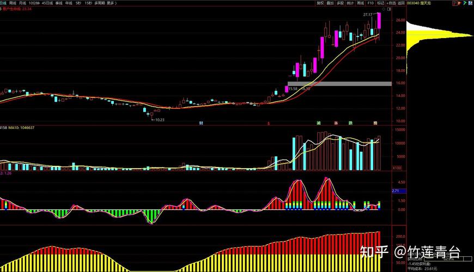This screenshot has height=272, width=474.
Task: Click the green '减' event marker on chart
Action: coord(318,123)
